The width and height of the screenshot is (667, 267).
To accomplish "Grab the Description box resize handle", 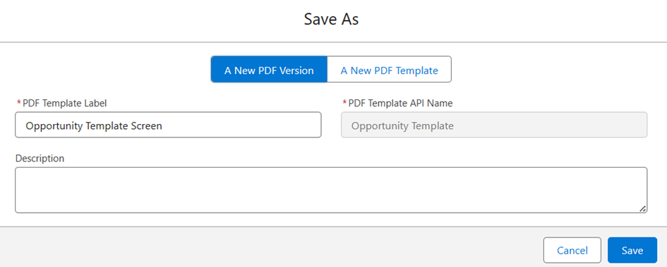I will pos(643,209).
